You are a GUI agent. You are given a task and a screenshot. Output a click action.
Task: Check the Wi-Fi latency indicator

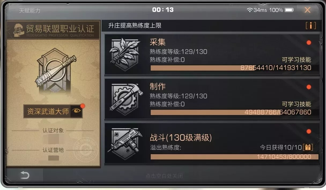(257, 10)
